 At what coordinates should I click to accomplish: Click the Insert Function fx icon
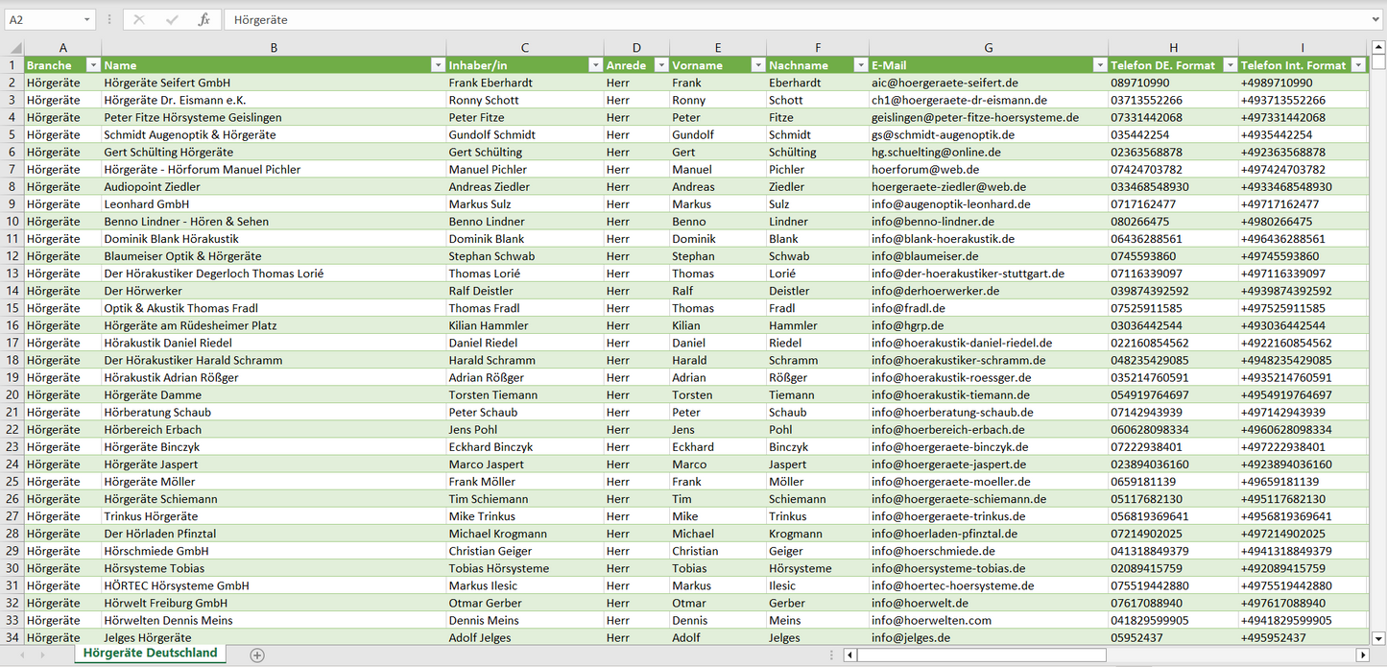203,19
